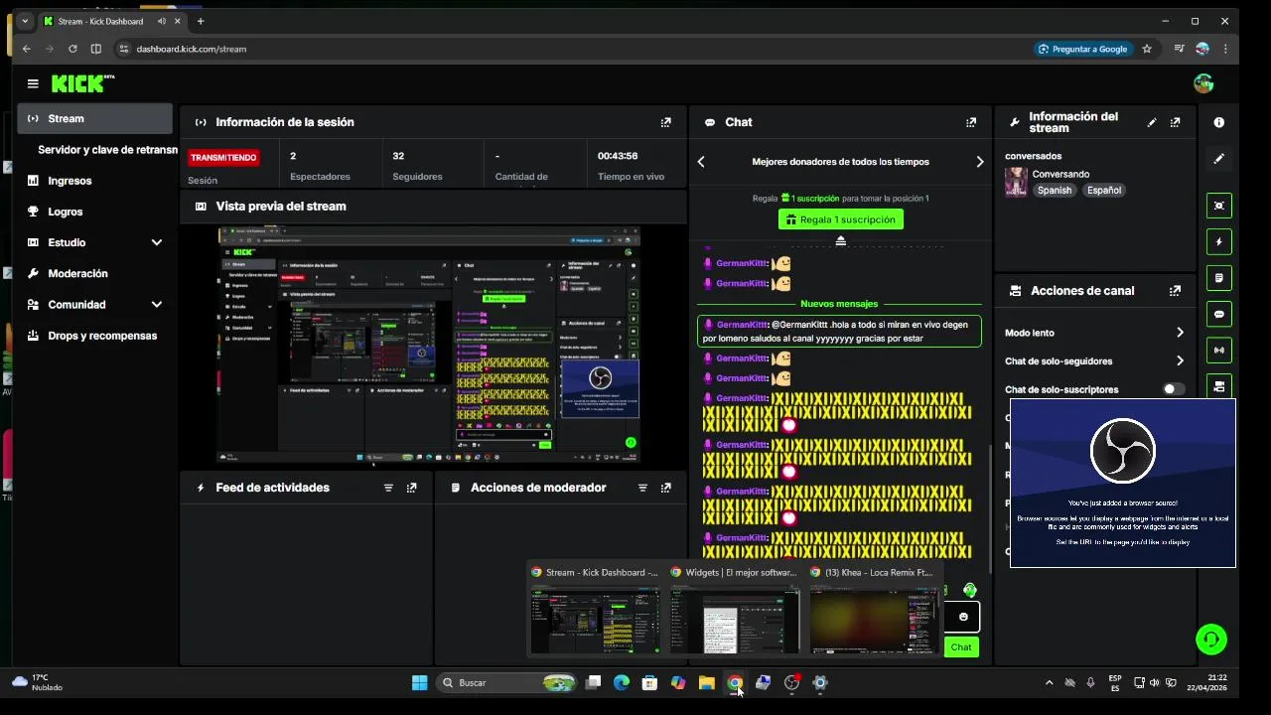Select Stream in the sidebar
This screenshot has height=715, width=1271.
94,118
